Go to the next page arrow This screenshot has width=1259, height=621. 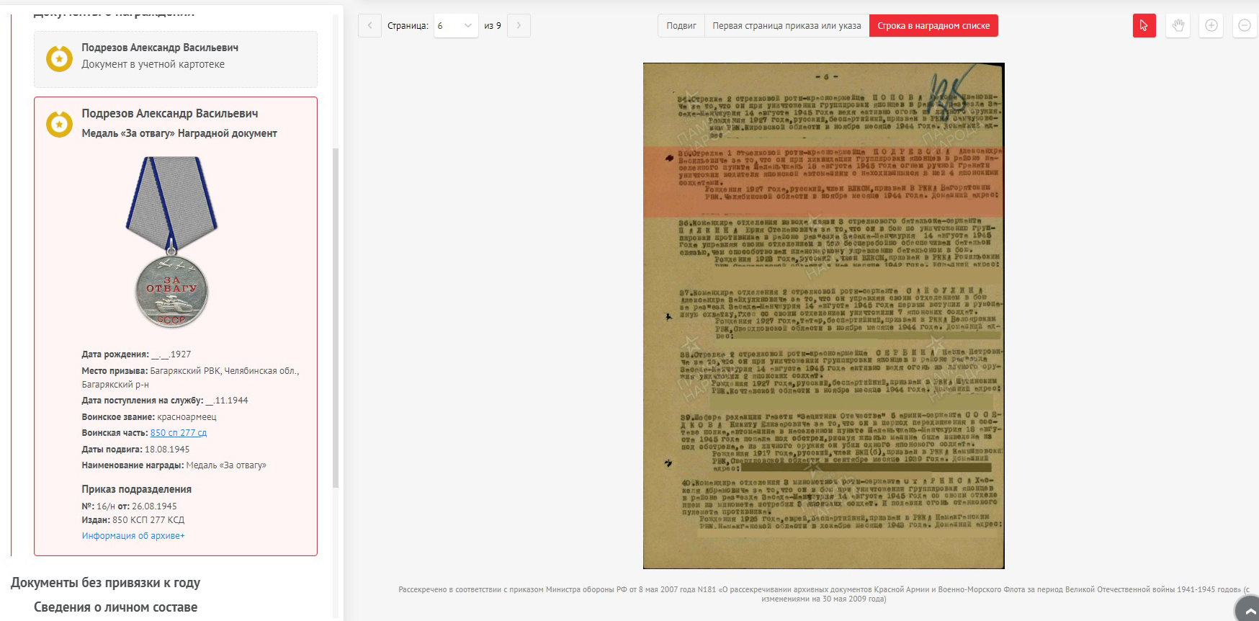point(519,26)
